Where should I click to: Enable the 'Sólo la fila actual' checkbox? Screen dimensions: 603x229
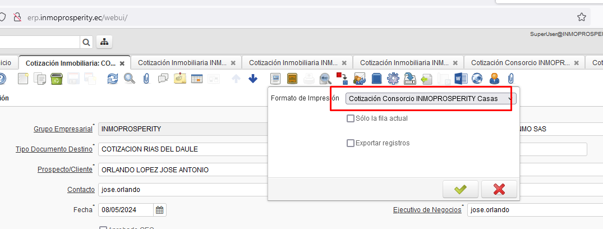[x=351, y=118]
